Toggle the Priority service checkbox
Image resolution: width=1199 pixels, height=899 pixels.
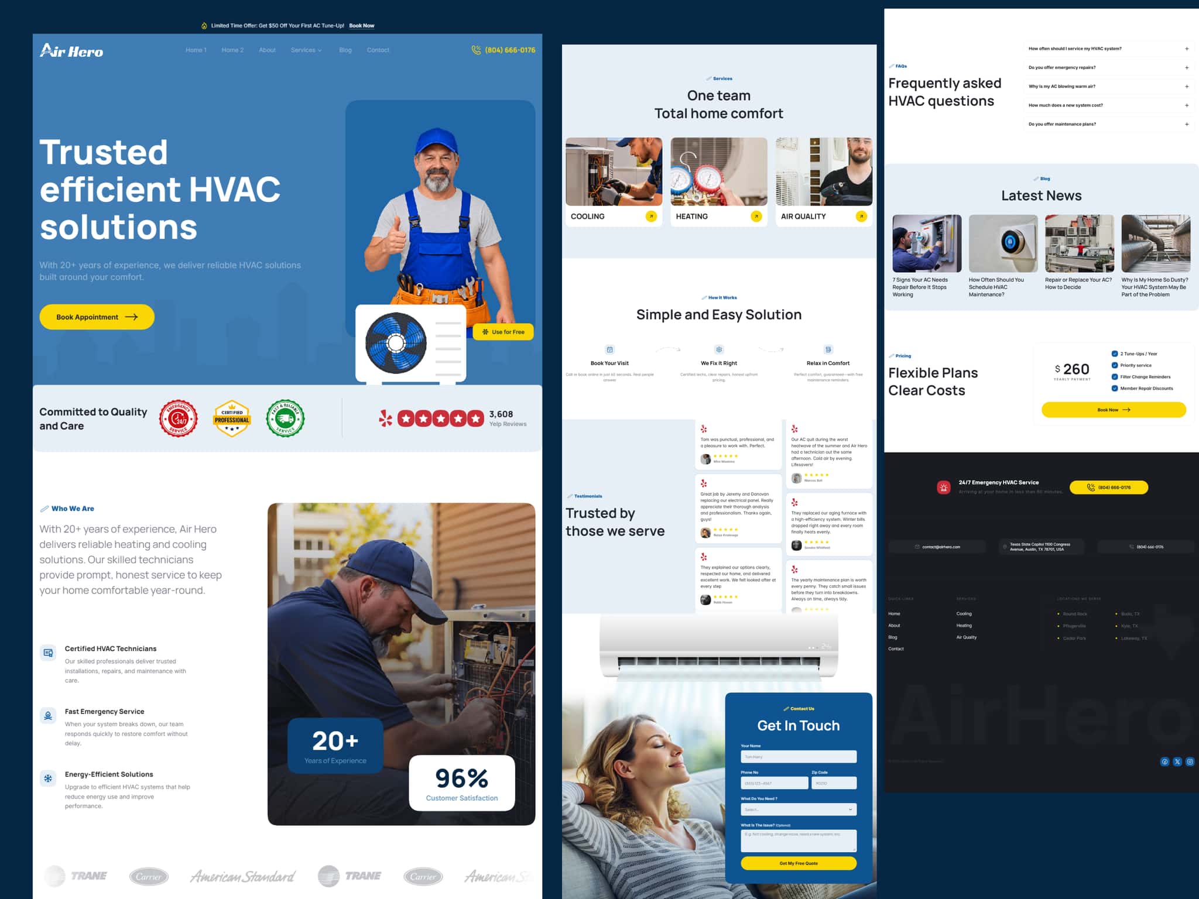tap(1115, 365)
